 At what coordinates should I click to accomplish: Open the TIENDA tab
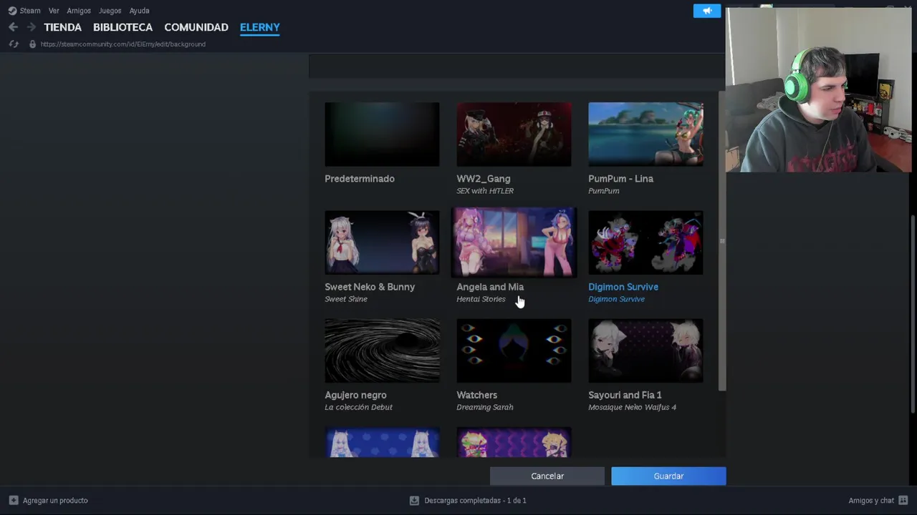pos(63,27)
